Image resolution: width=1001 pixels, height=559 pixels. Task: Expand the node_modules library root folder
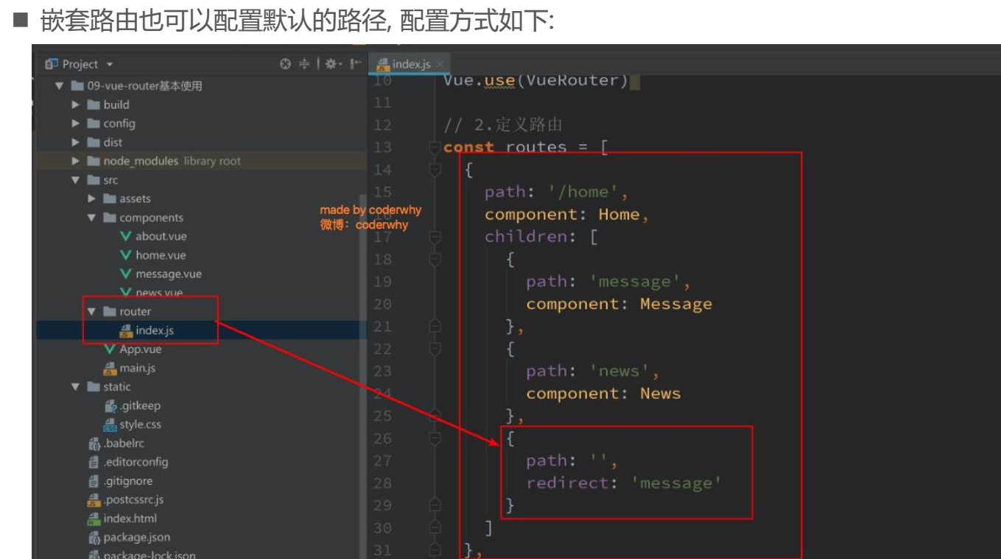[x=76, y=161]
